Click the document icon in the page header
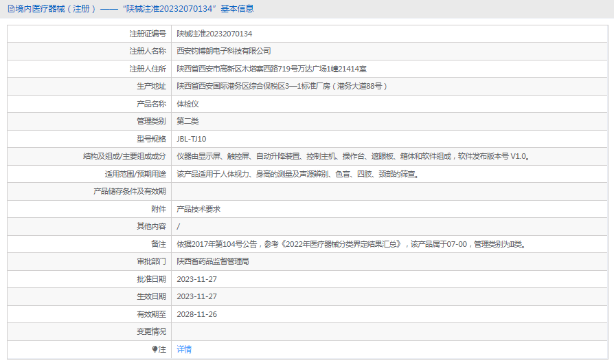The height and width of the screenshot is (363, 614). pos(11,9)
